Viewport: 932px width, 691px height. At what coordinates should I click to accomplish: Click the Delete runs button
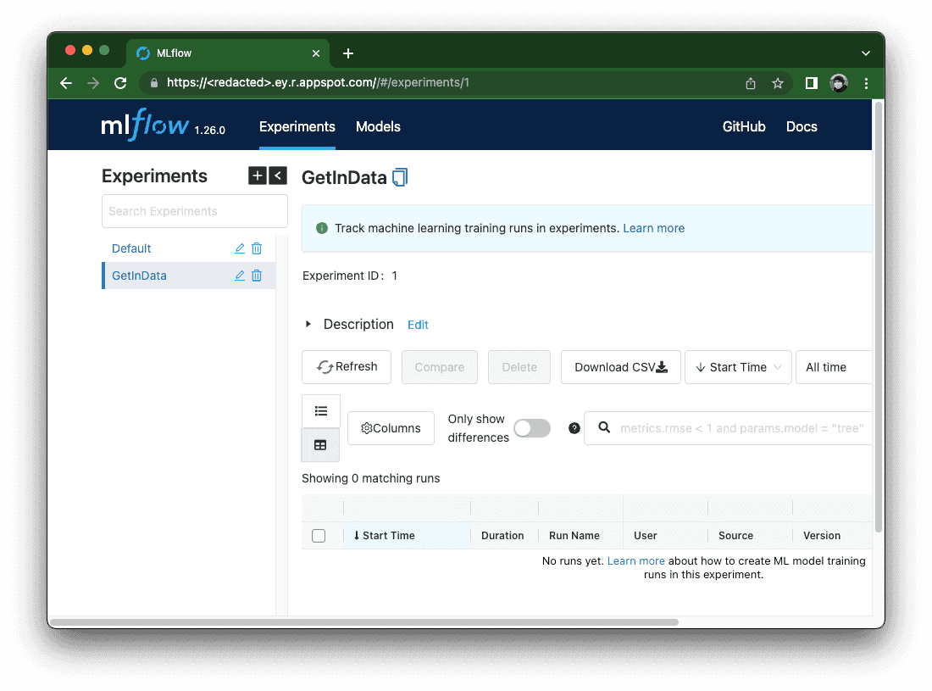point(519,367)
